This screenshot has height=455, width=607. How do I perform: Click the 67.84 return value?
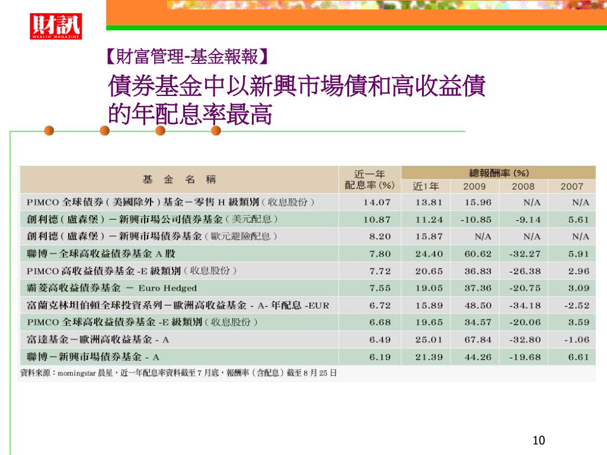point(478,339)
